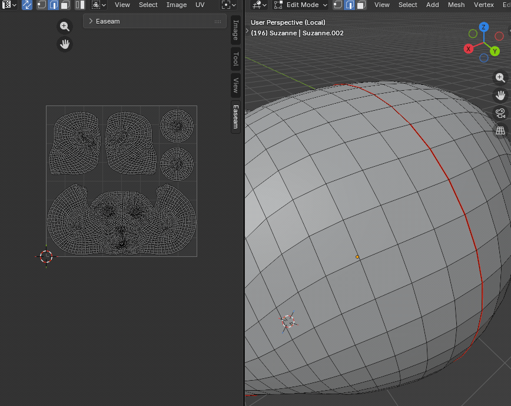Expand the 3D viewport toolbar arrow
511x406 pixels.
(x=247, y=31)
